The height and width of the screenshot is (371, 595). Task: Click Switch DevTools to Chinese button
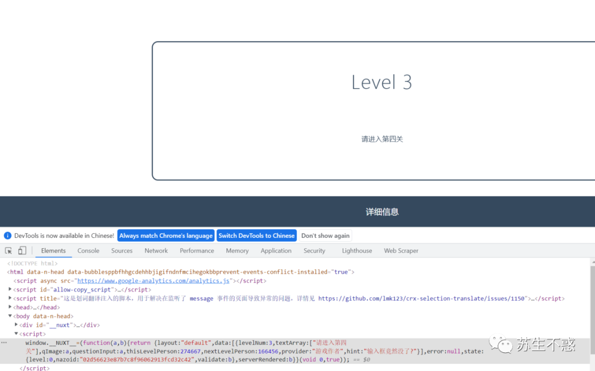257,236
